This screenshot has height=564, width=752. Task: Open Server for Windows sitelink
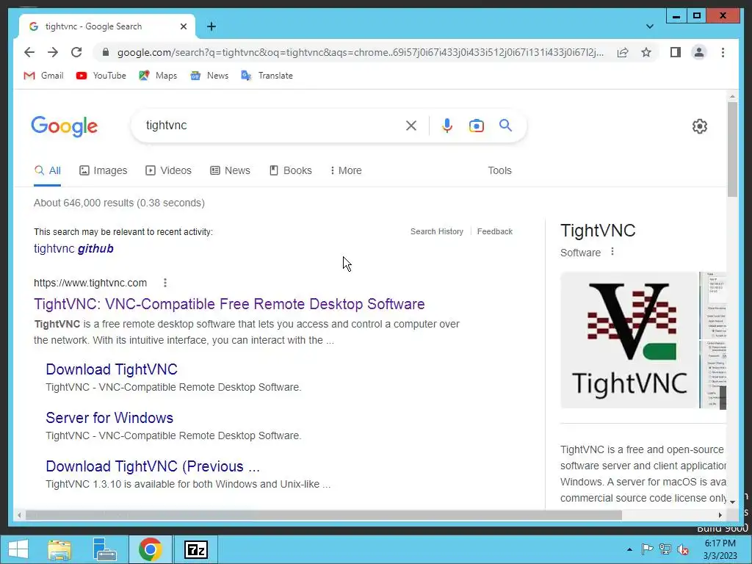coord(109,418)
